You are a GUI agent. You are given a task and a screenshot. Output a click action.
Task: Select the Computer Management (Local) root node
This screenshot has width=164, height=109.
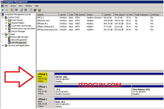pyautogui.click(x=18, y=14)
